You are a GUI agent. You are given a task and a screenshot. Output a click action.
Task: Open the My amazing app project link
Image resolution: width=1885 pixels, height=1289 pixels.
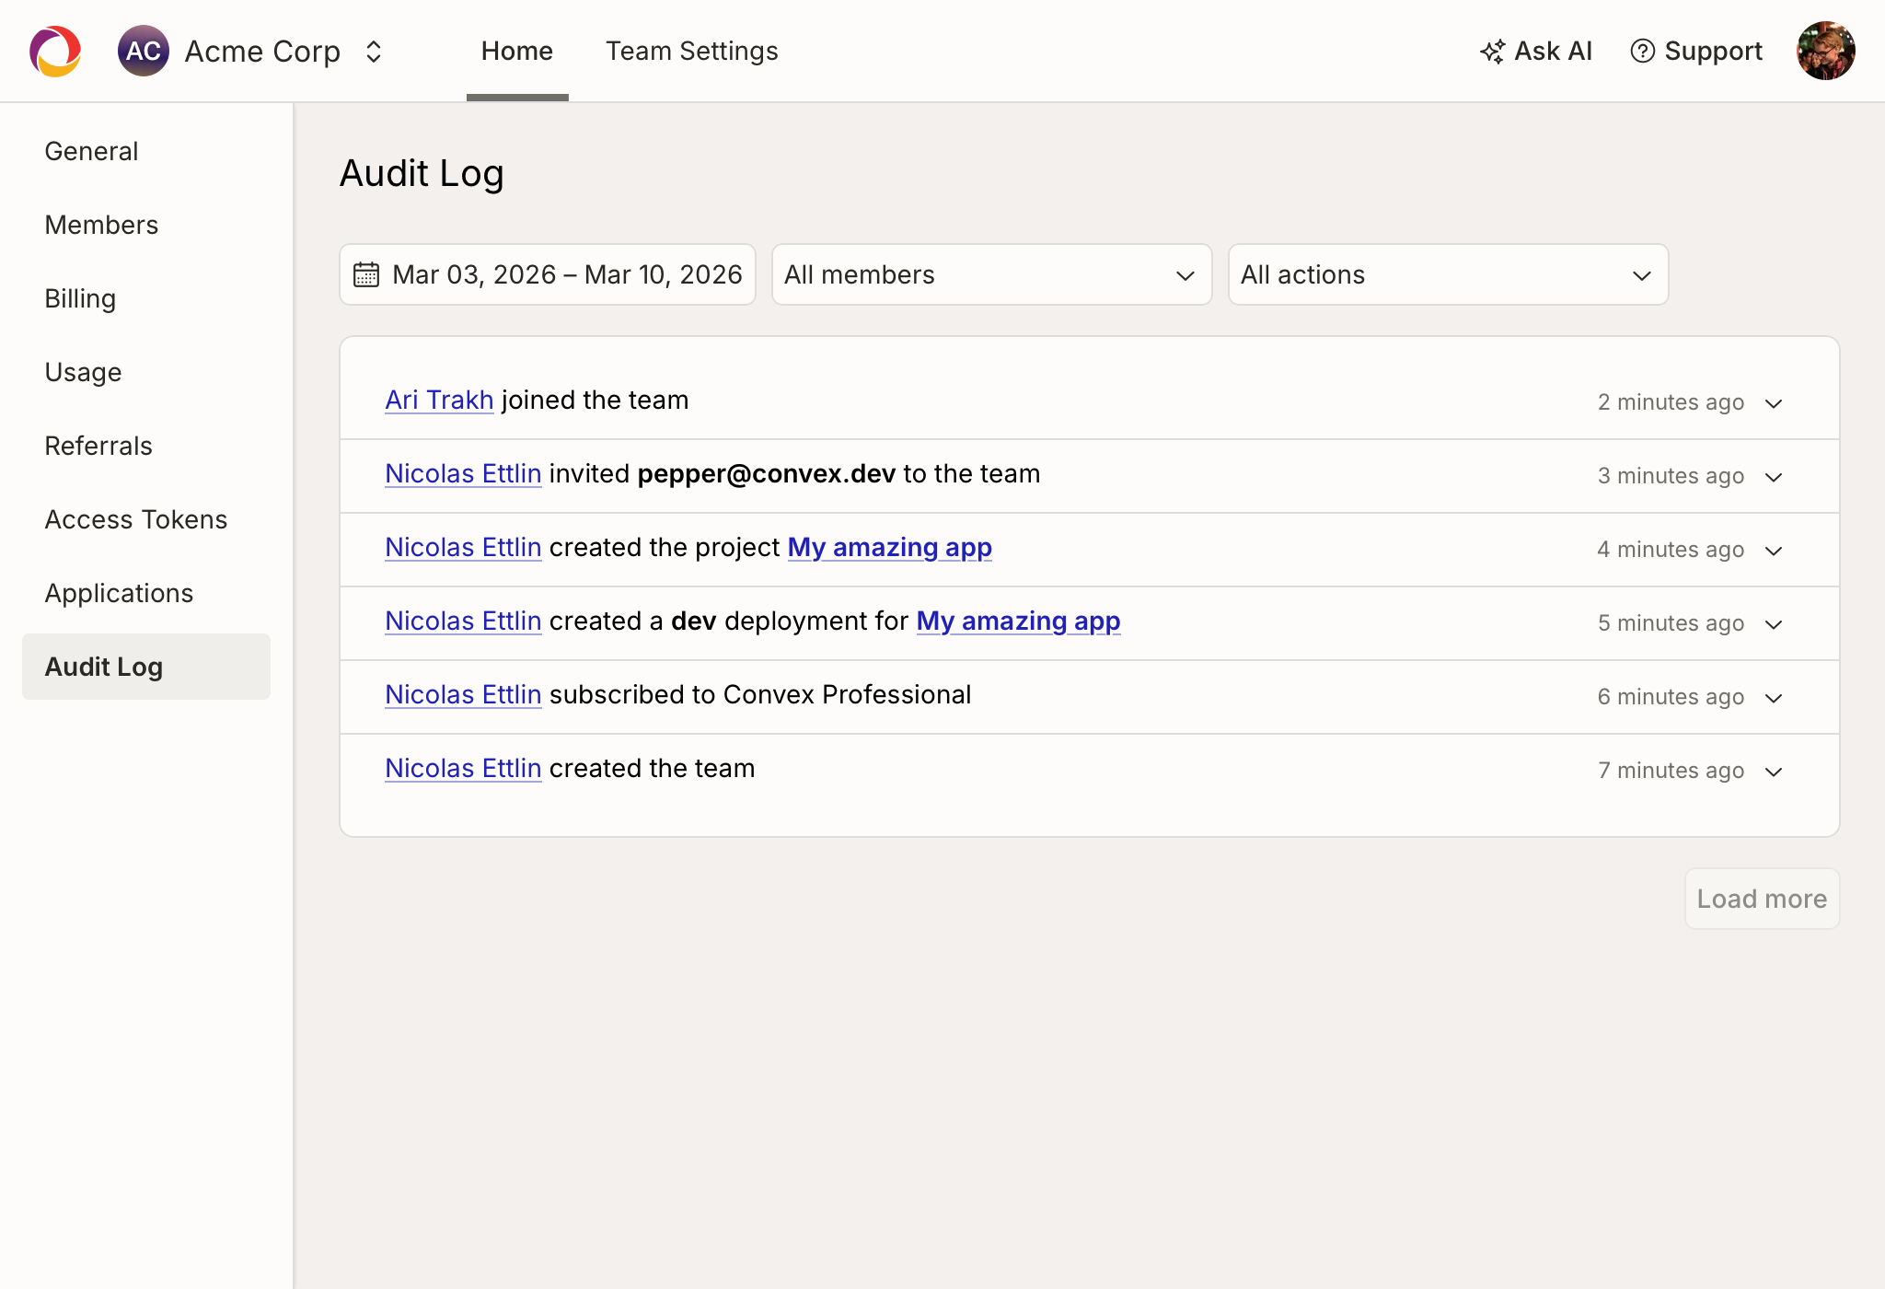(889, 547)
